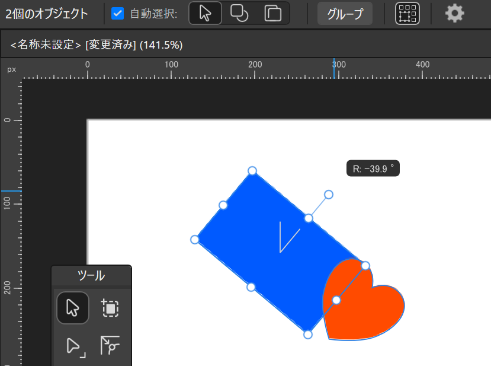491x366 pixels.
Task: Select the Node tool in ツール panel
Action: coord(76,347)
